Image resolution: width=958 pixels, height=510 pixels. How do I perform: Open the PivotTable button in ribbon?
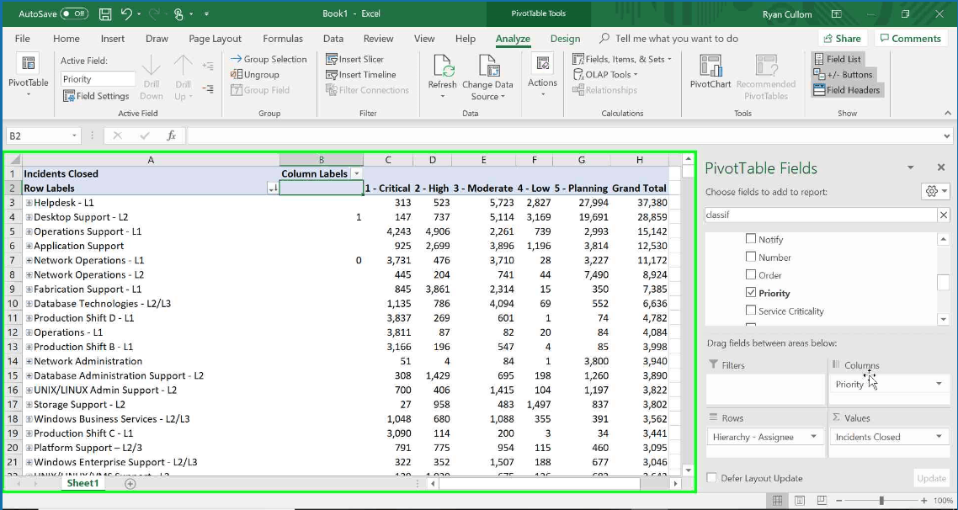click(29, 77)
